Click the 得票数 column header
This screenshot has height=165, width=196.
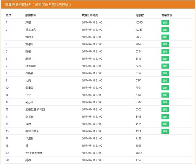click(140, 15)
